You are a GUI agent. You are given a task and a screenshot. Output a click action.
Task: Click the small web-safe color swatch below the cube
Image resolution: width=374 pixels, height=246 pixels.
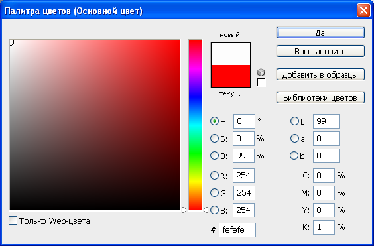tap(261, 82)
